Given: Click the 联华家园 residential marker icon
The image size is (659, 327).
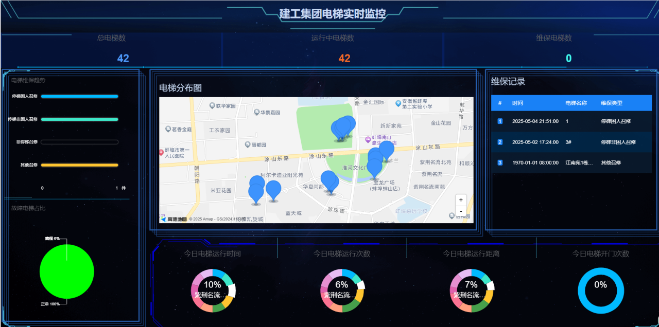Looking at the screenshot, I should click(212, 106).
